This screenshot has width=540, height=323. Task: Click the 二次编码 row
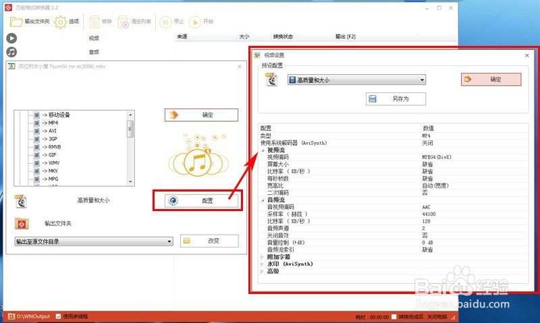click(394, 193)
